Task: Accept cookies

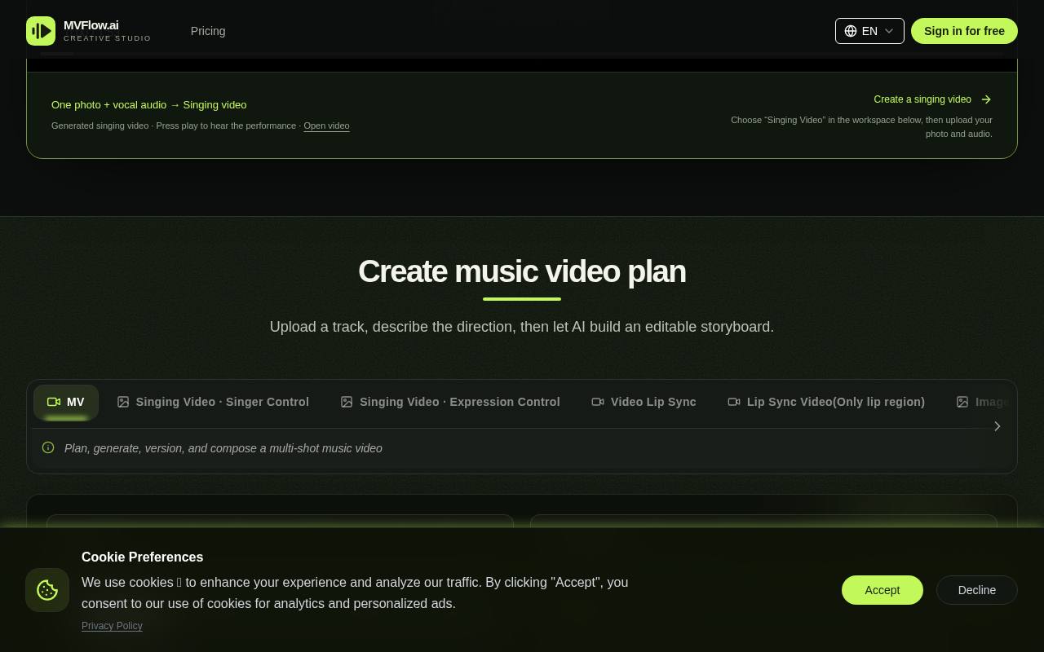Action: coord(883,590)
